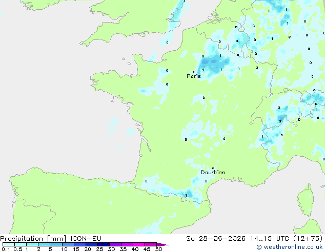Pick the magenta 40 to 45 legend swatch

coord(139,244)
